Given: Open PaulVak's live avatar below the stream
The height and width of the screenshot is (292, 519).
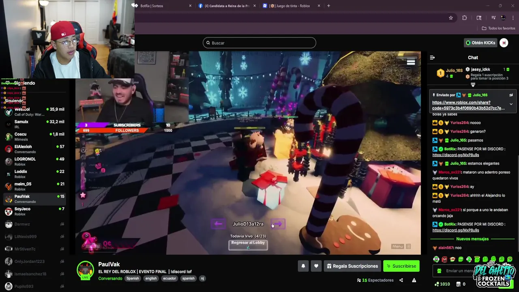Looking at the screenshot, I should (x=86, y=270).
